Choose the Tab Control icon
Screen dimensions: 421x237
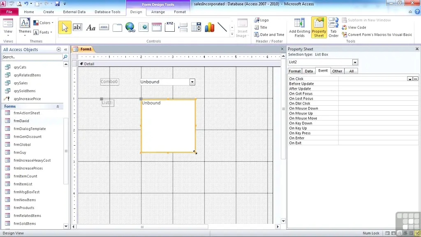pos(117,28)
